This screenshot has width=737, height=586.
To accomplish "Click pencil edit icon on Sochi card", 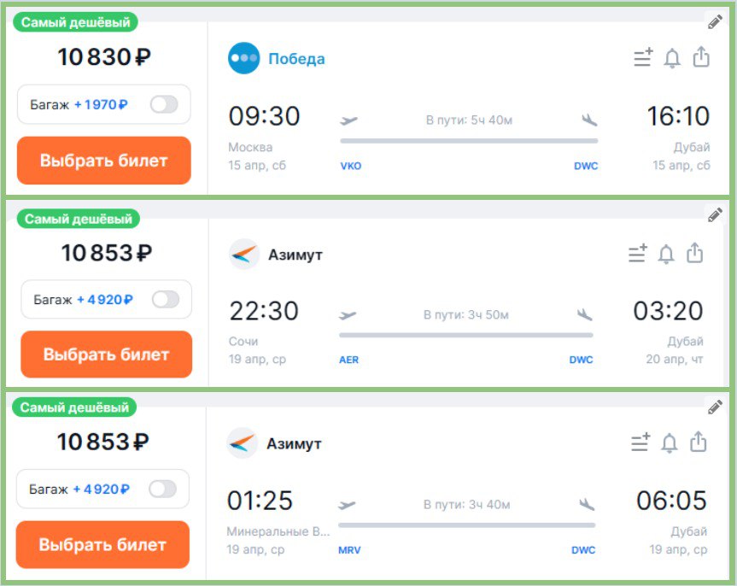I will pyautogui.click(x=716, y=215).
